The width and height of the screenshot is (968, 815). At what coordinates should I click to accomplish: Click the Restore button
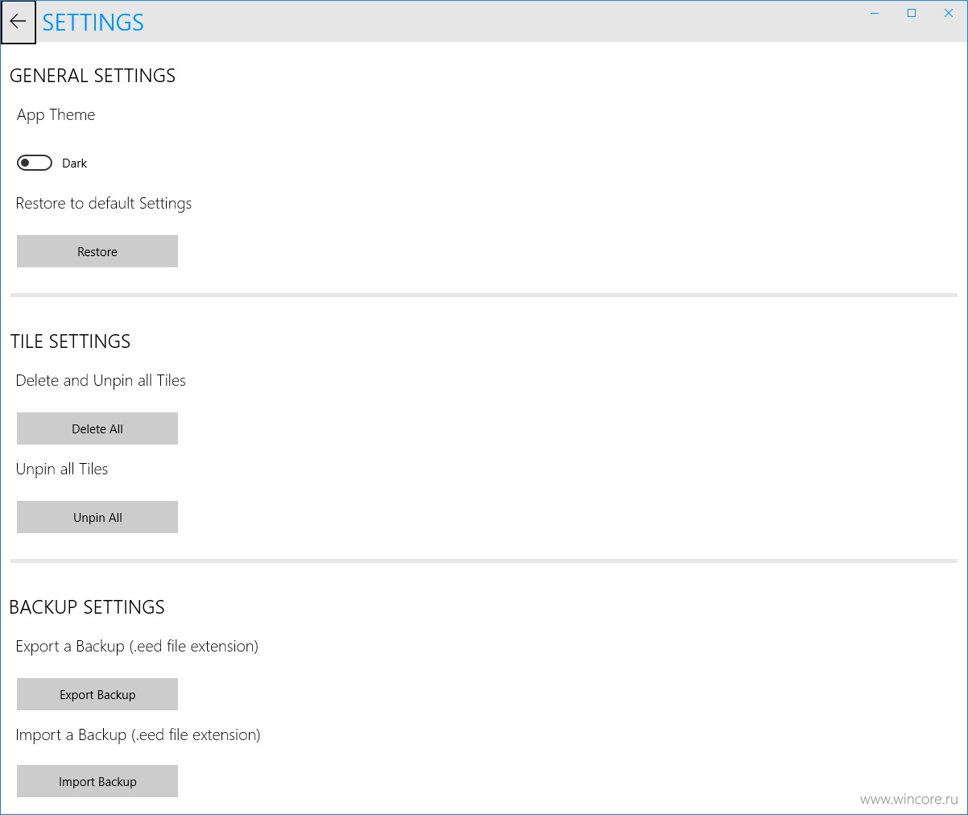[97, 251]
